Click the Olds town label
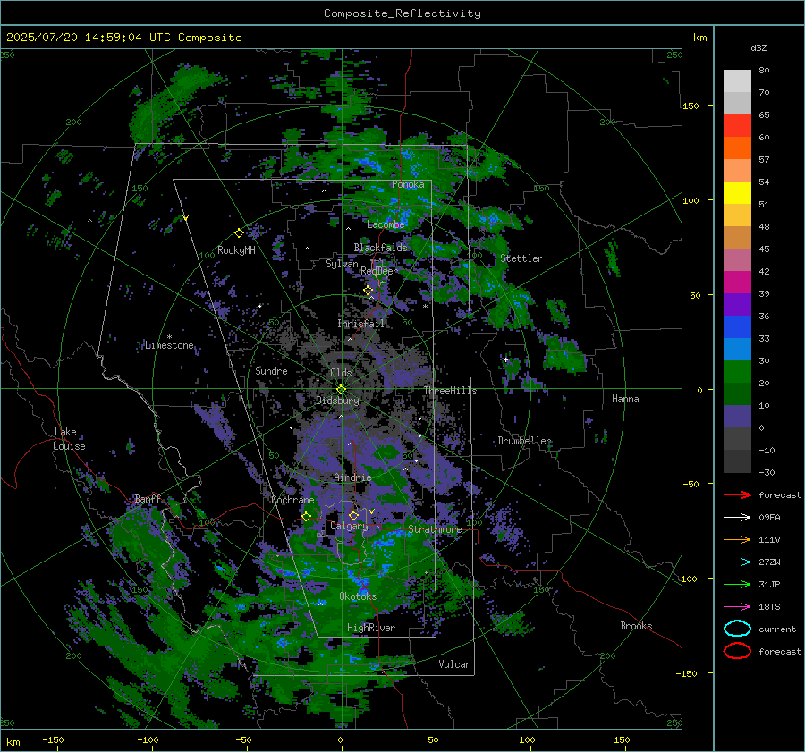 pos(341,373)
